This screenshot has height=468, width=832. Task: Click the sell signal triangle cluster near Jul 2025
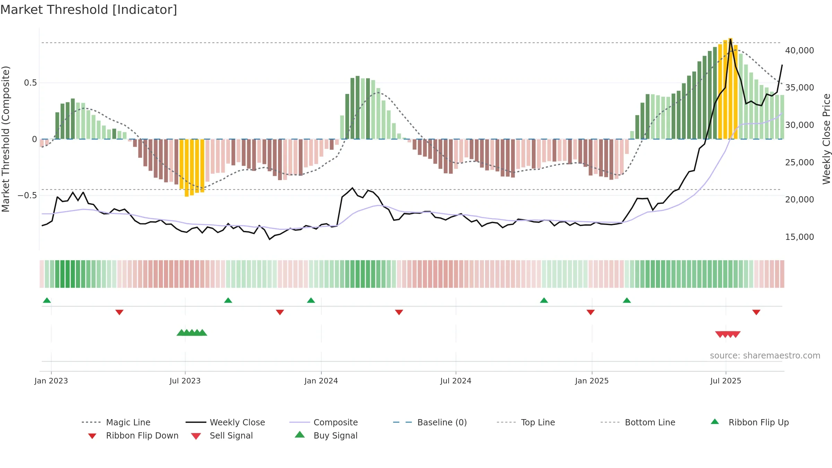point(728,335)
